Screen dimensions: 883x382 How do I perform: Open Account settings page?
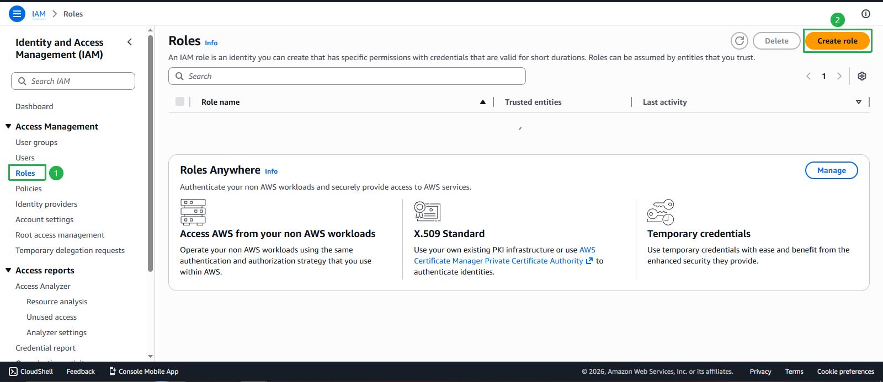(44, 219)
